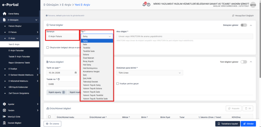This screenshot has height=127, width=261.
Task: Collapse the E-Dönüşüm sidebar menu
Action: [x=36, y=20]
